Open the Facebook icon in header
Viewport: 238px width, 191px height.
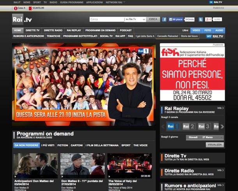(164, 19)
